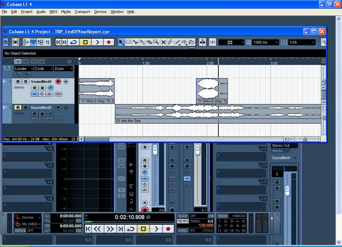Viewport: 342px width, 247px height.
Task: Select the Split scissors tool
Action: [135, 42]
